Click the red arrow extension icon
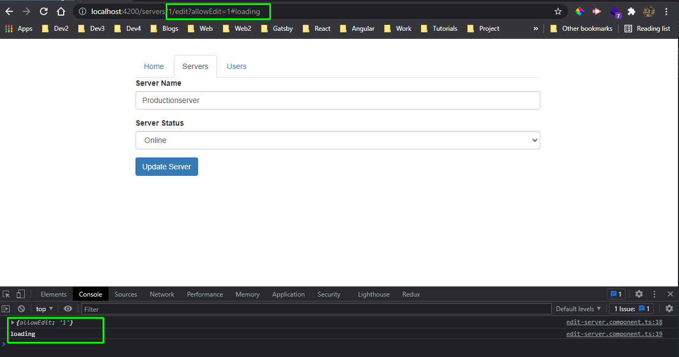 point(597,11)
